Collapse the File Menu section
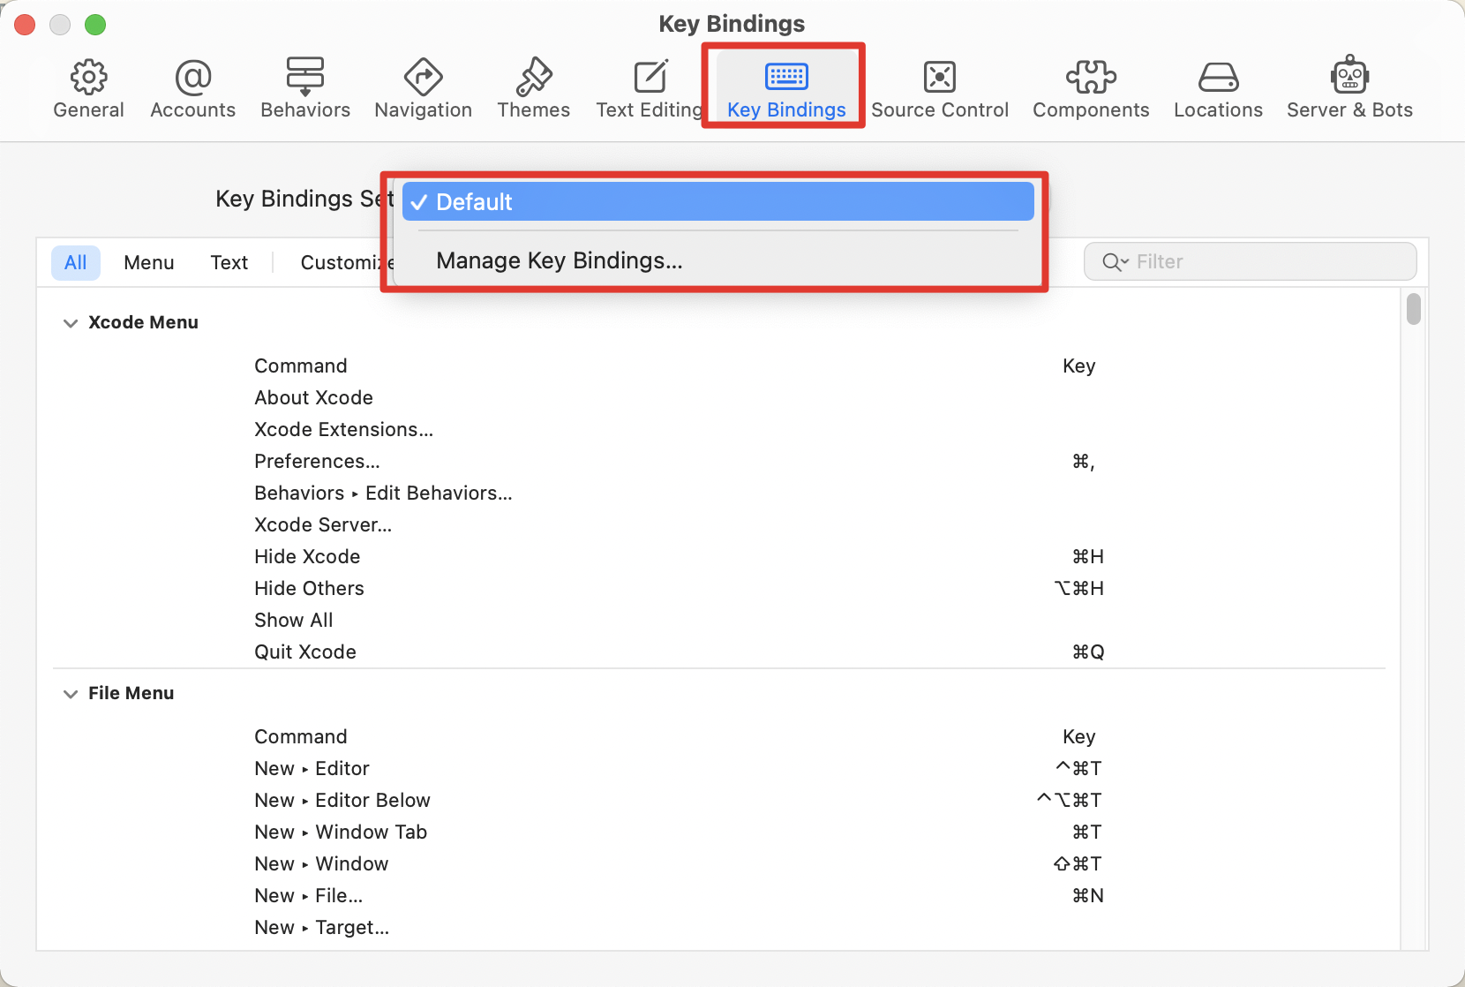The width and height of the screenshot is (1465, 987). [71, 694]
